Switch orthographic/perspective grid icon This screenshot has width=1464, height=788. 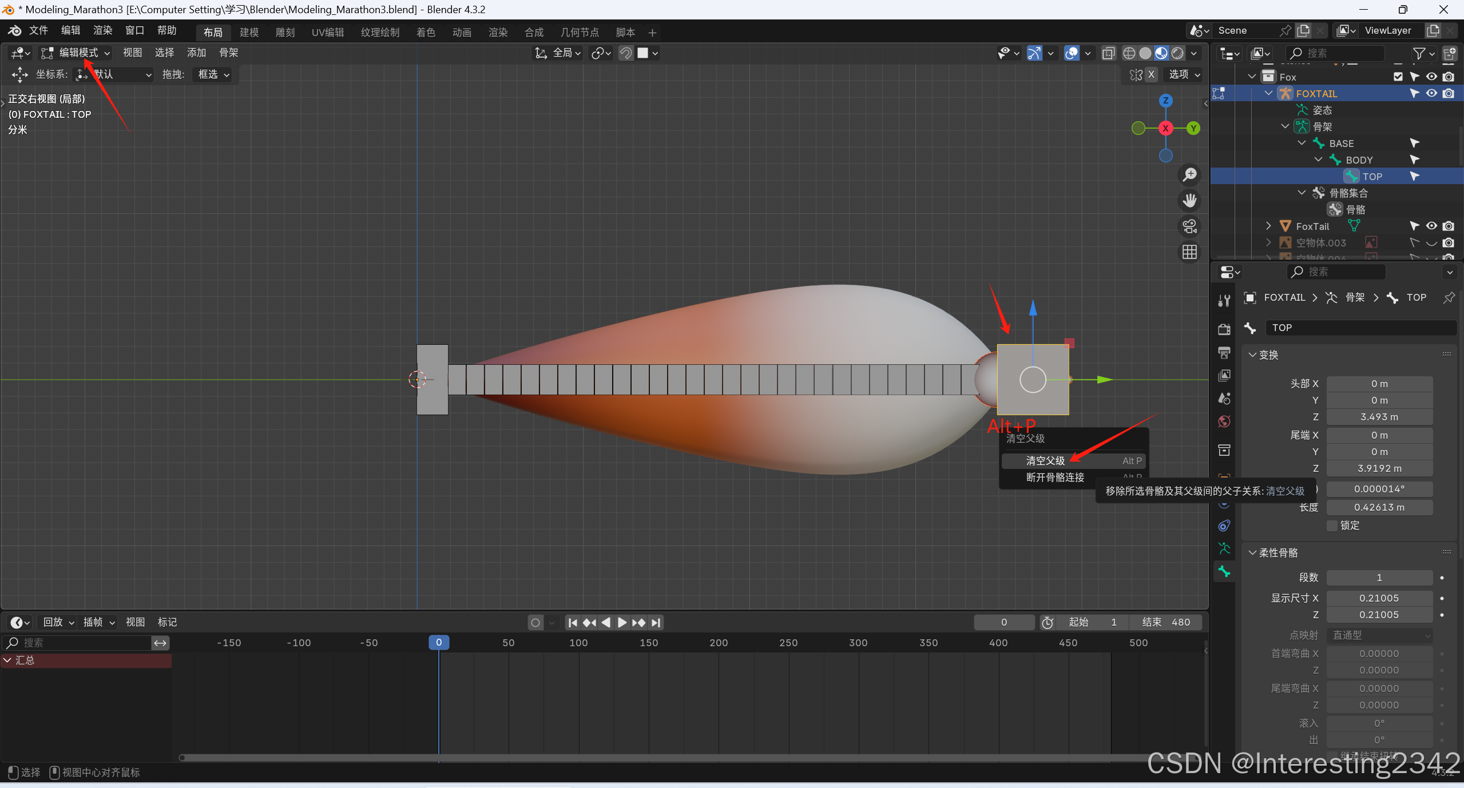click(1190, 252)
